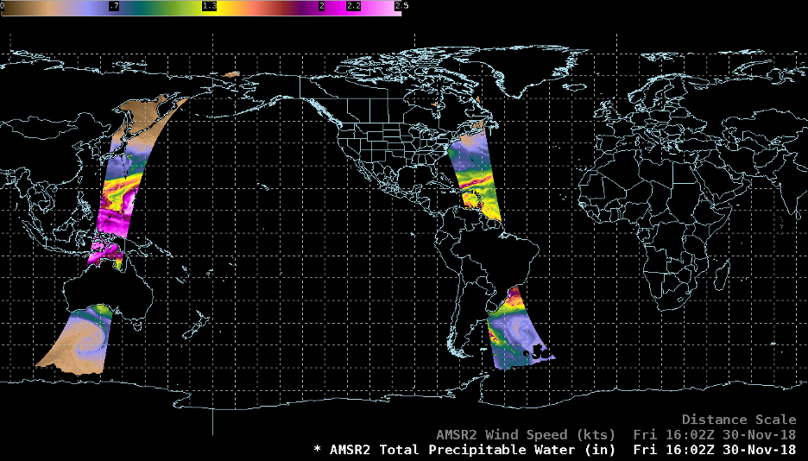Click the 0 label on the color bar
Viewport: 808px width, 461px height.
click(4, 5)
